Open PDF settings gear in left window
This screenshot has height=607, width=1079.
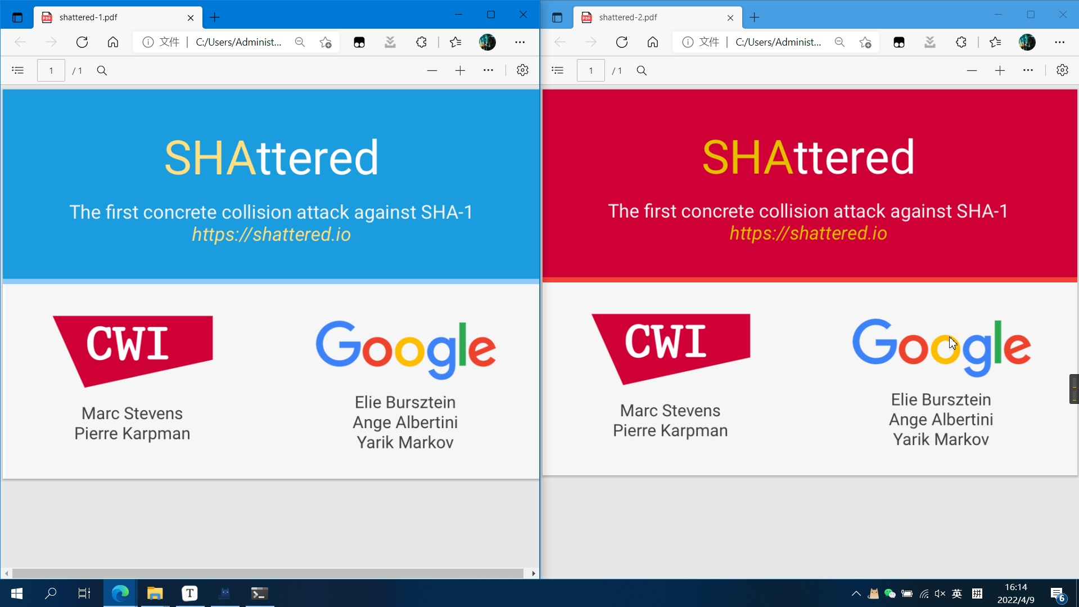(x=522, y=70)
